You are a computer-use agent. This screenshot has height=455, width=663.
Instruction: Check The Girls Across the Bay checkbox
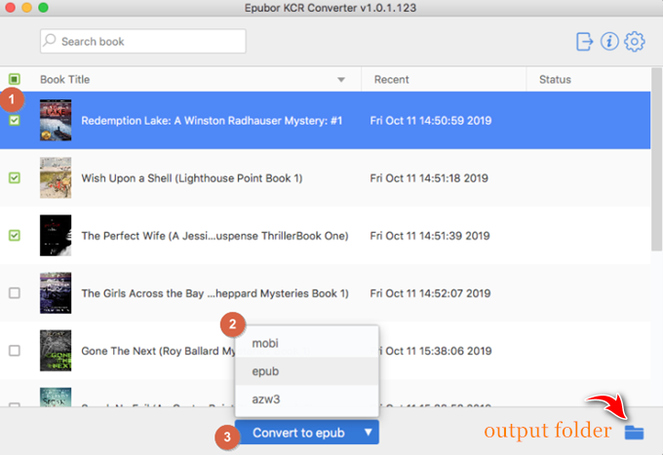point(15,292)
